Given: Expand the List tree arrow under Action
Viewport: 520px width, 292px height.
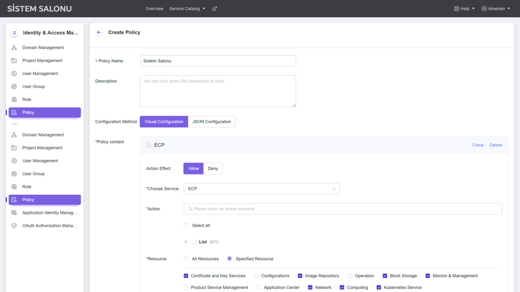Looking at the screenshot, I should click(186, 242).
